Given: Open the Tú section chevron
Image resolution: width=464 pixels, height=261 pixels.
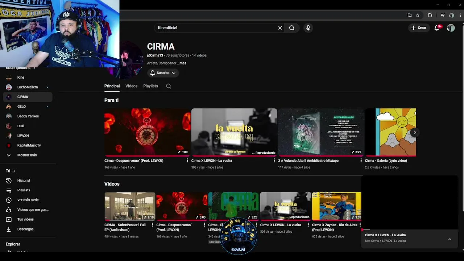Looking at the screenshot, I should pos(14,171).
